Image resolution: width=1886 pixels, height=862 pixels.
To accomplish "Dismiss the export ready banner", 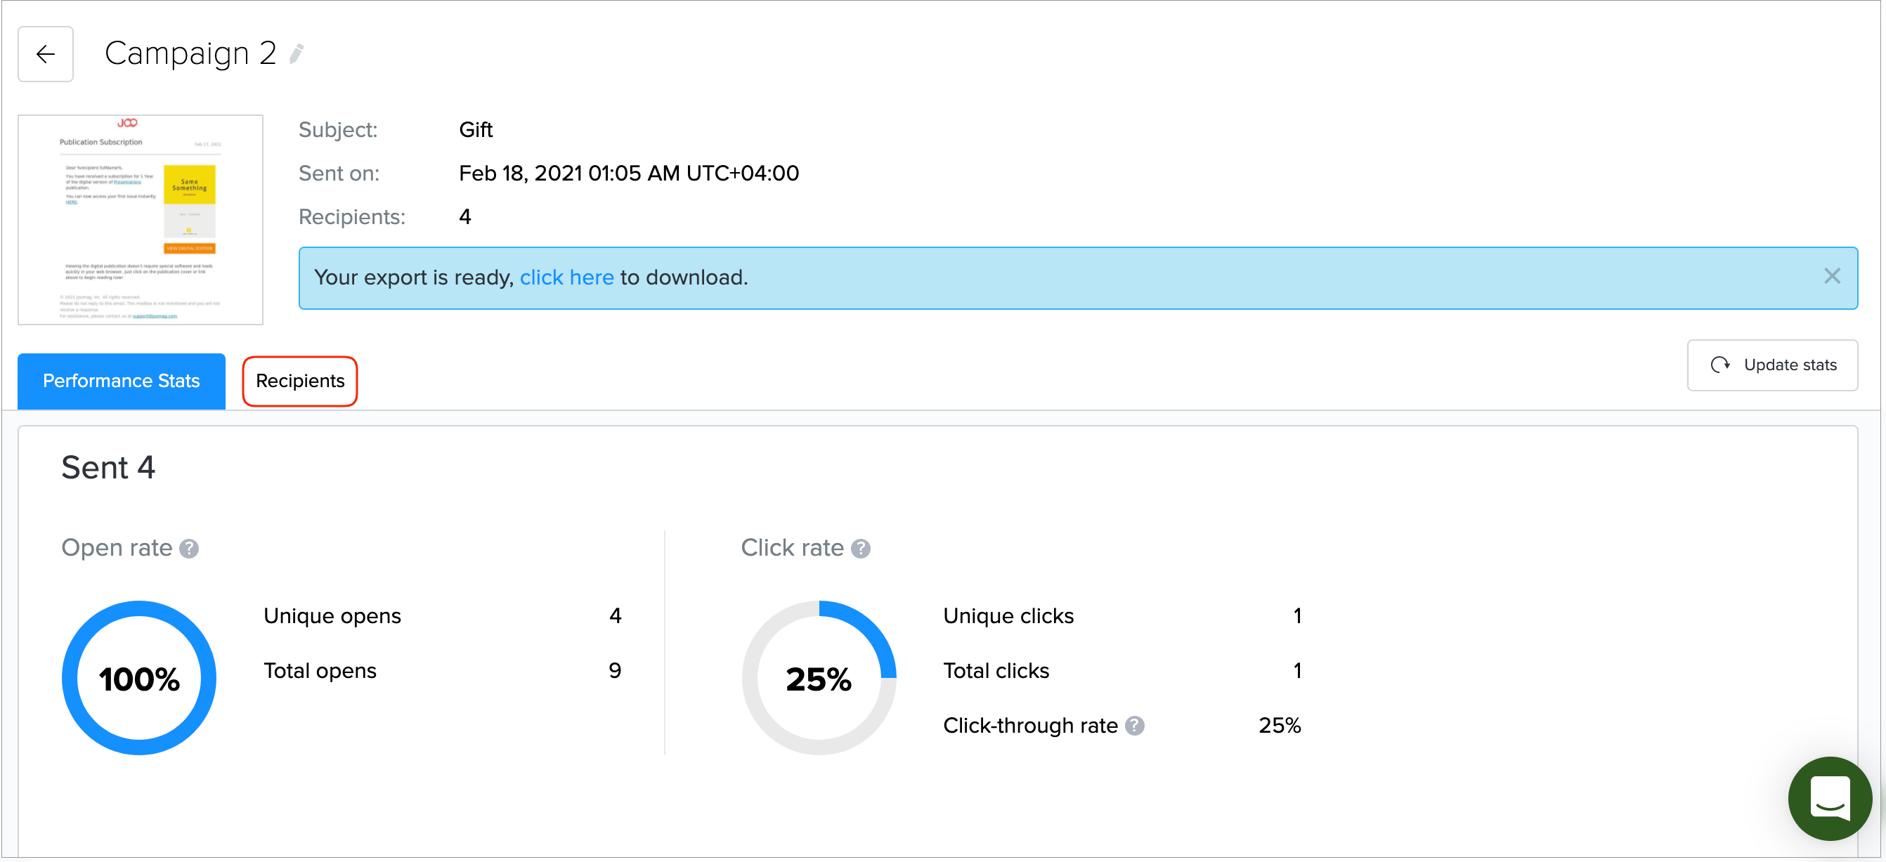I will [x=1831, y=277].
